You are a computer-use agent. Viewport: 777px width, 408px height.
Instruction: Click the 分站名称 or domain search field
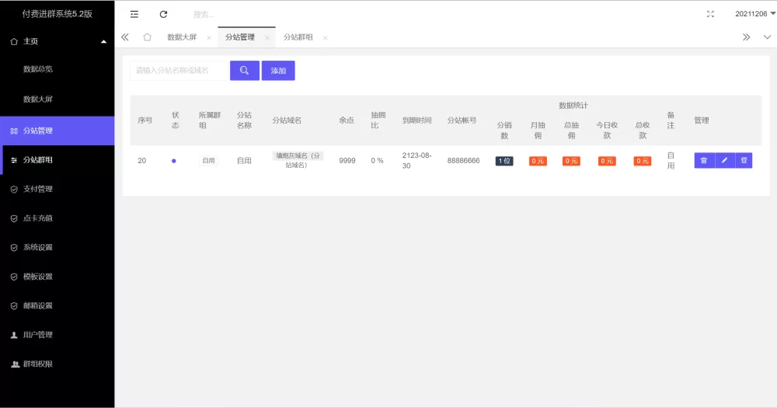point(178,71)
